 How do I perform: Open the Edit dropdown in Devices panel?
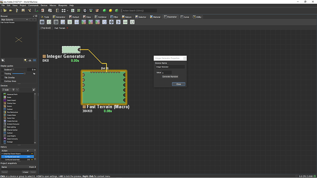coord(6,90)
